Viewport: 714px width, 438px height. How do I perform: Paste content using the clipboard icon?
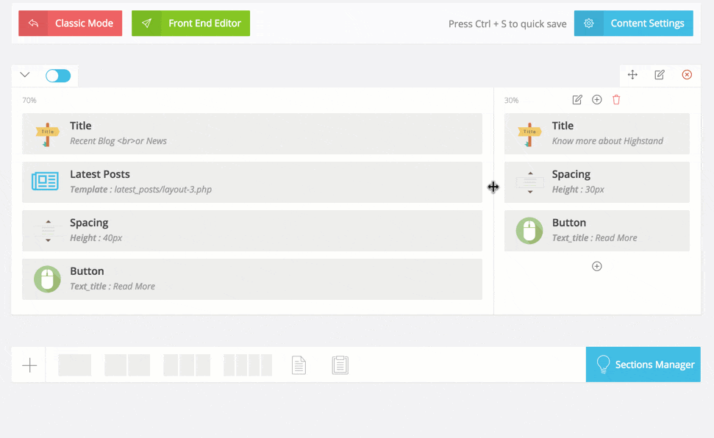click(340, 365)
